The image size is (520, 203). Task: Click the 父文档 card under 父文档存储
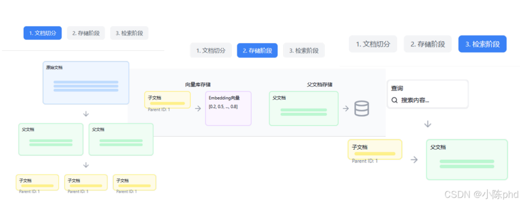304,109
